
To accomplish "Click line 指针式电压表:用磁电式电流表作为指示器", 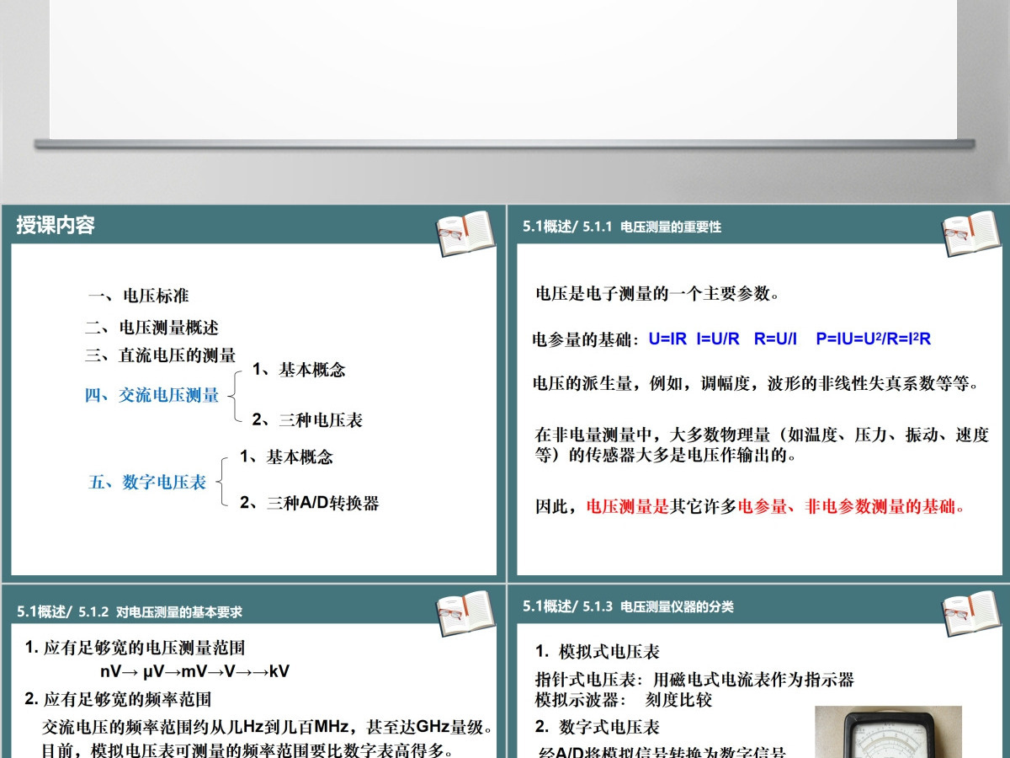I will pos(695,680).
